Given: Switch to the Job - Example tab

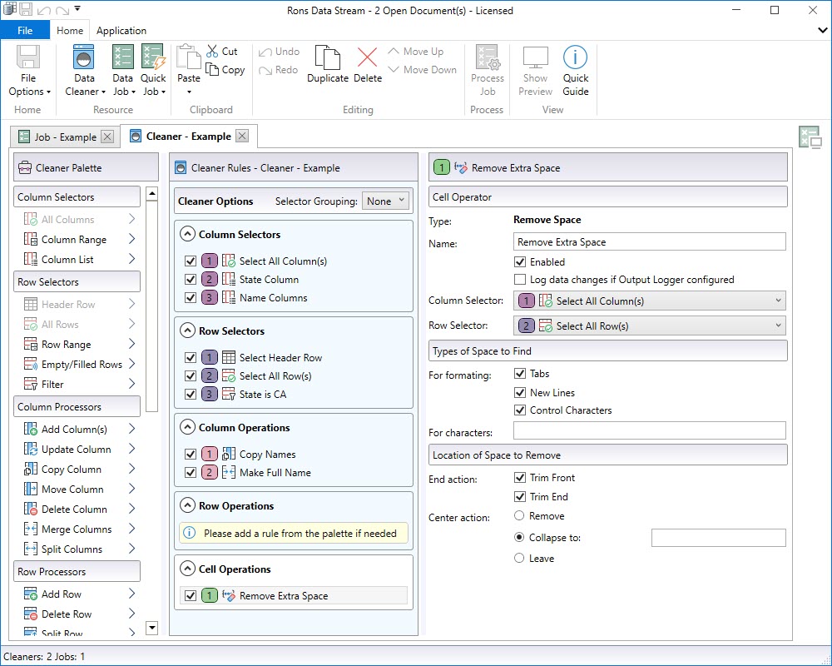Looking at the screenshot, I should (x=65, y=137).
